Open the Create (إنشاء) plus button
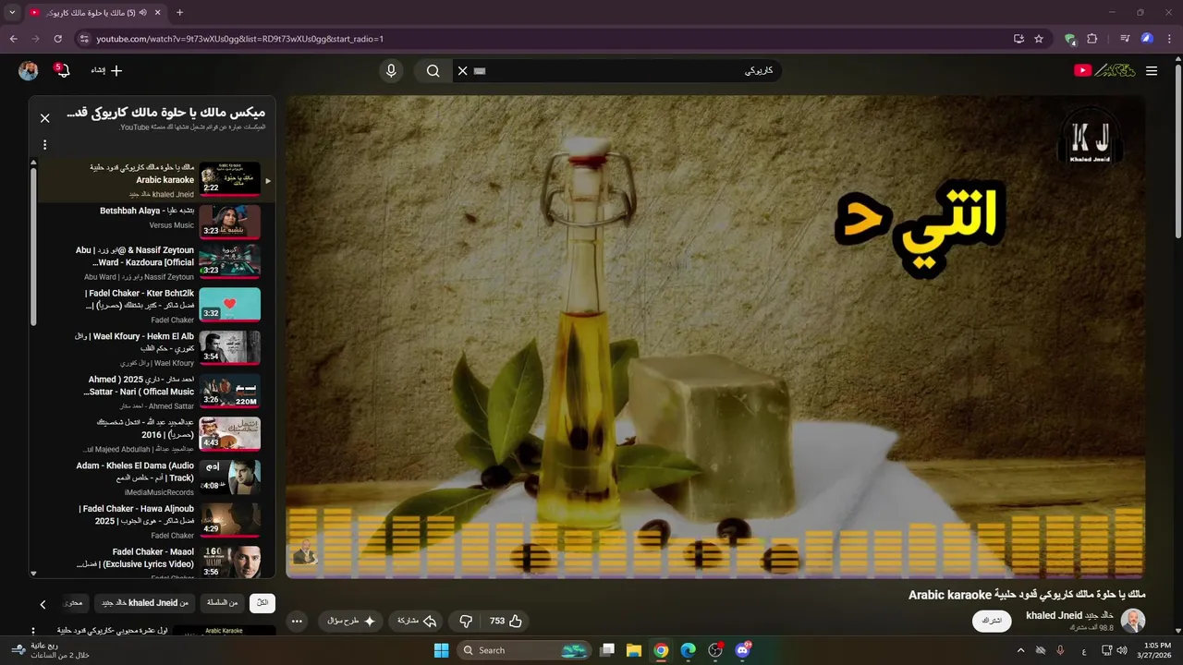Screen dimensions: 1183x665 tap(106, 70)
